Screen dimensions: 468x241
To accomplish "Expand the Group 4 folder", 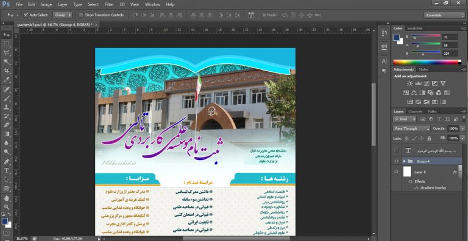I will pos(405,161).
